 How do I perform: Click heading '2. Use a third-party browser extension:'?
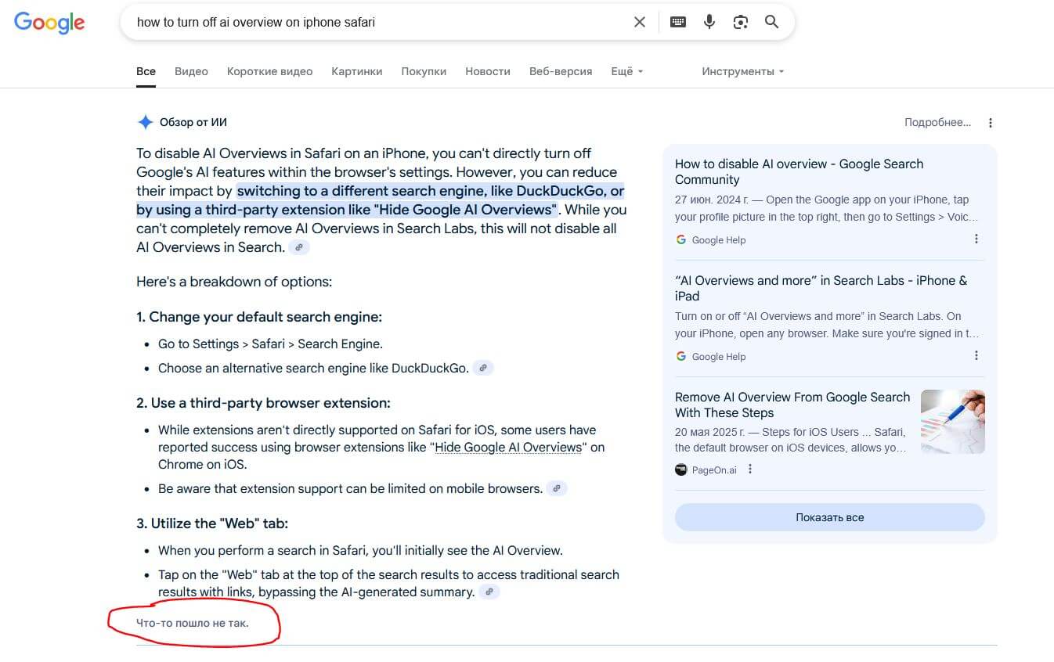pyautogui.click(x=263, y=403)
